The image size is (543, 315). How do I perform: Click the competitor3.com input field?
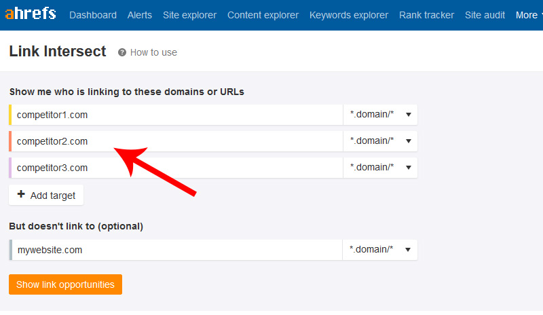pos(176,168)
